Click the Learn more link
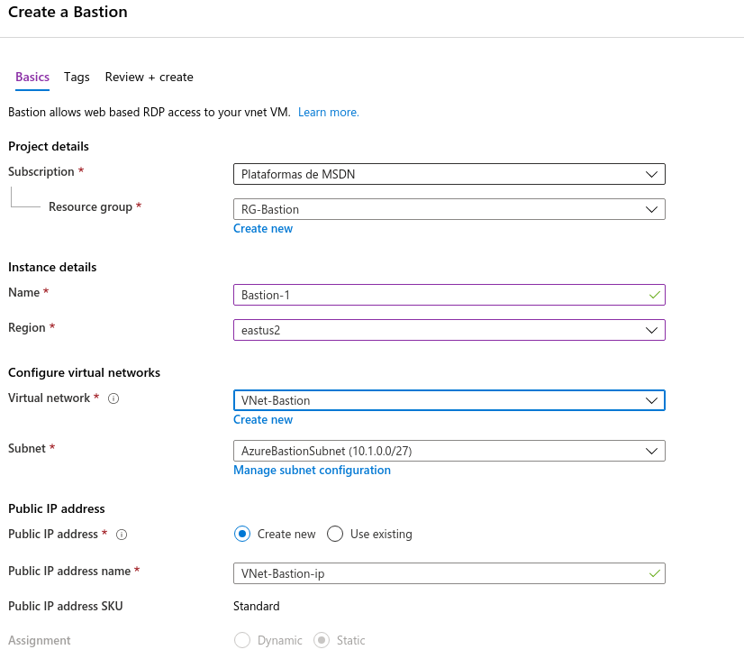 tap(328, 112)
